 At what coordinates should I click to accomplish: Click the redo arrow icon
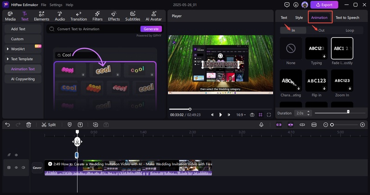point(18,124)
